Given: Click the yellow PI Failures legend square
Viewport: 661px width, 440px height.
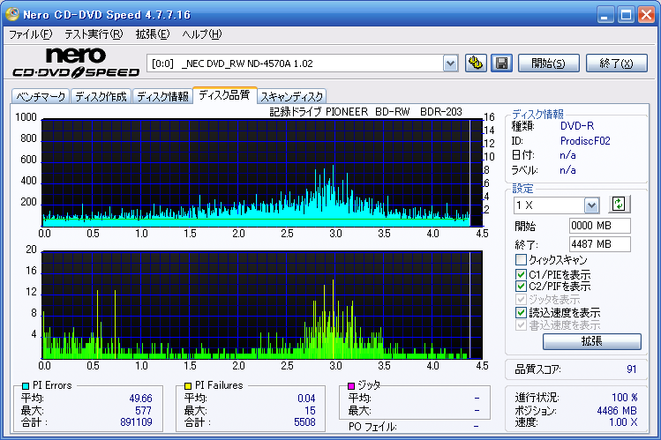Looking at the screenshot, I should coord(188,385).
